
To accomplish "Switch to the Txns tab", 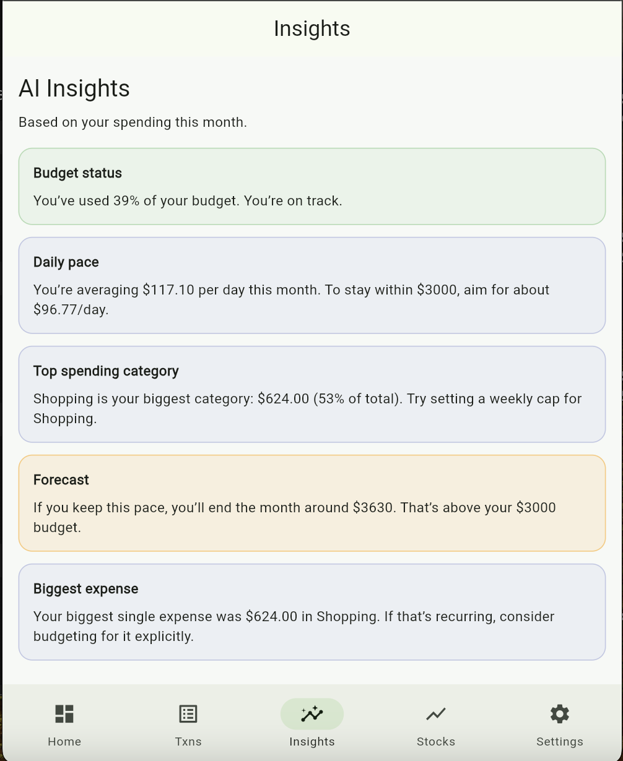I will coord(188,724).
